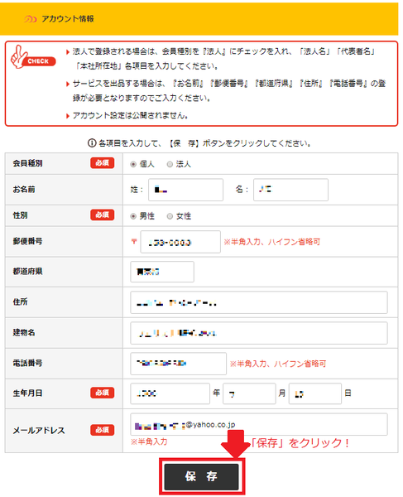Viewport: 403px width, 497px height.
Task: Click the 都道府県 row label
Action: (27, 272)
